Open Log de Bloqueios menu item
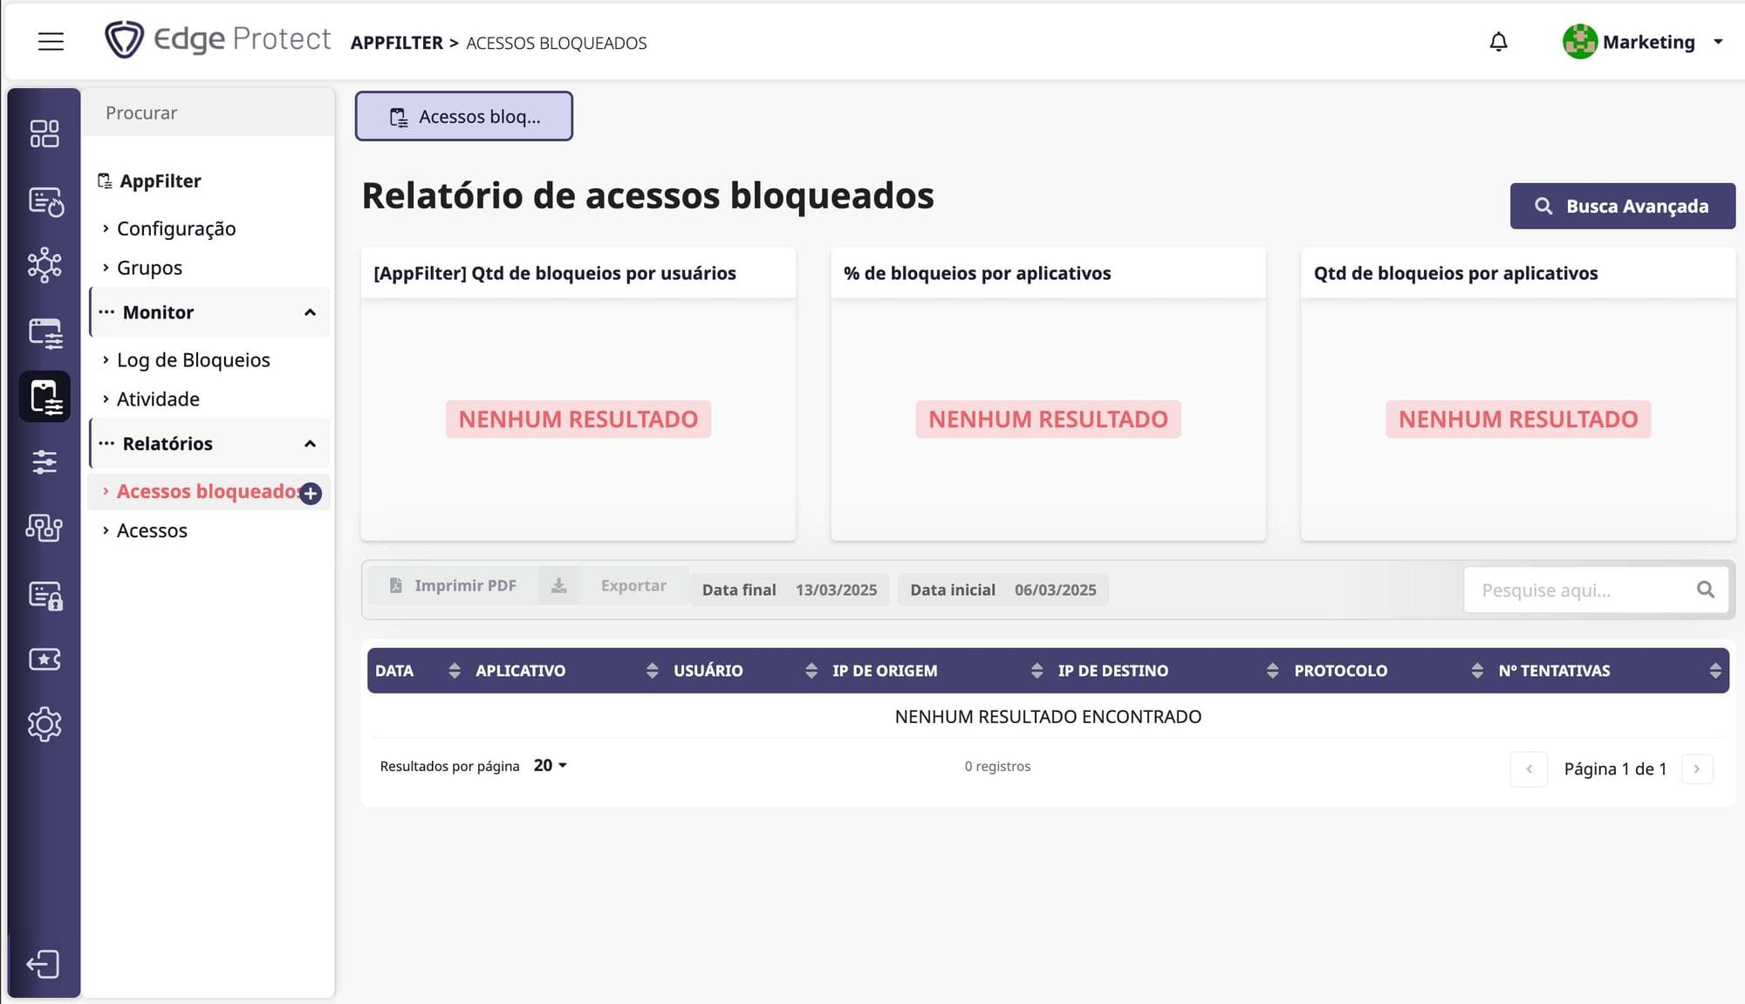1745x1004 pixels. [x=193, y=360]
